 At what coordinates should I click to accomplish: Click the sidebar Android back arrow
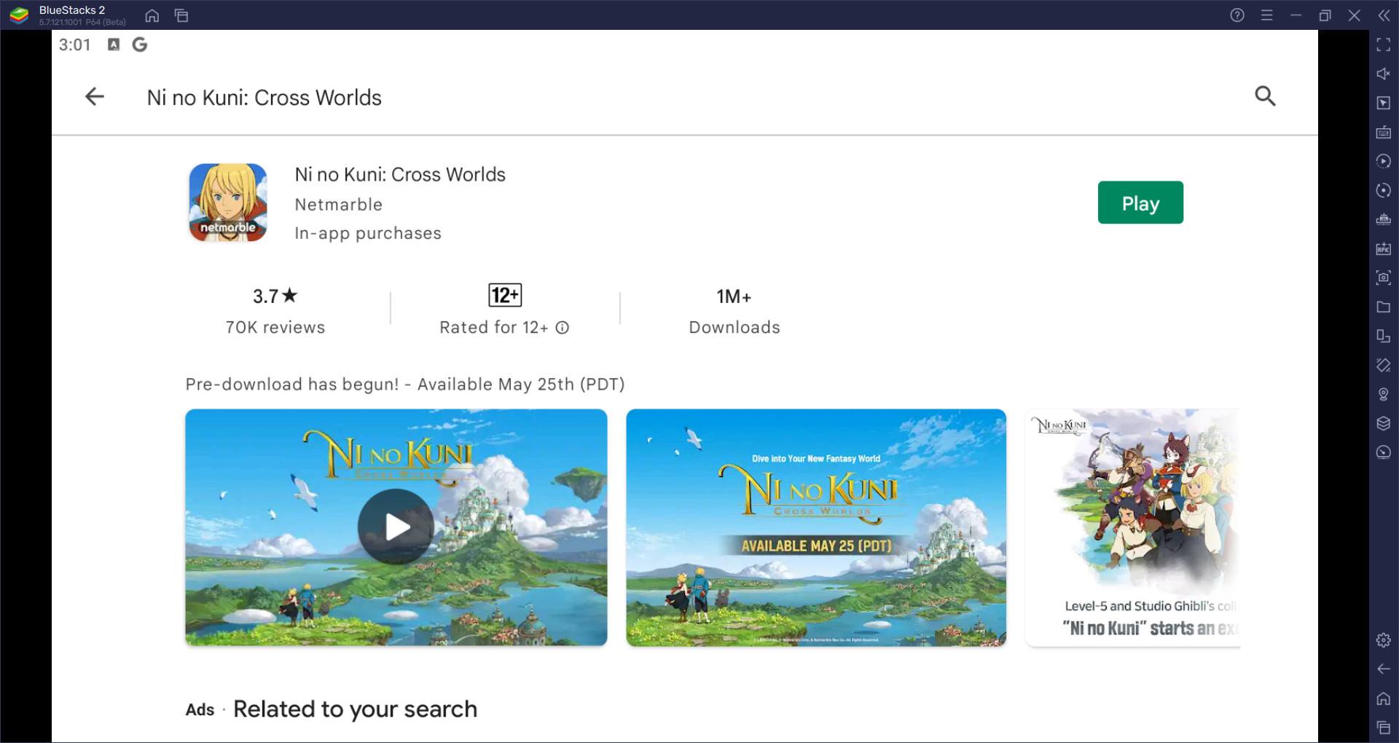1383,669
